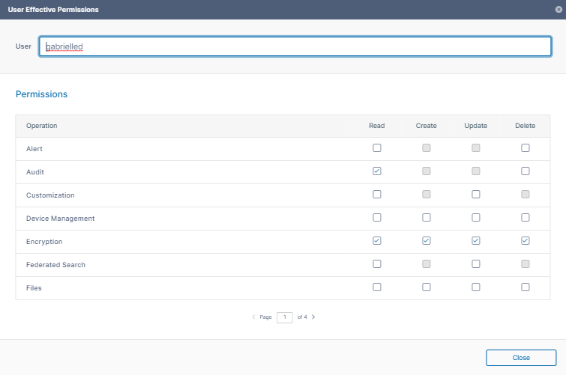Viewport: 566px width, 375px height.
Task: Click the page number input box
Action: click(x=284, y=317)
